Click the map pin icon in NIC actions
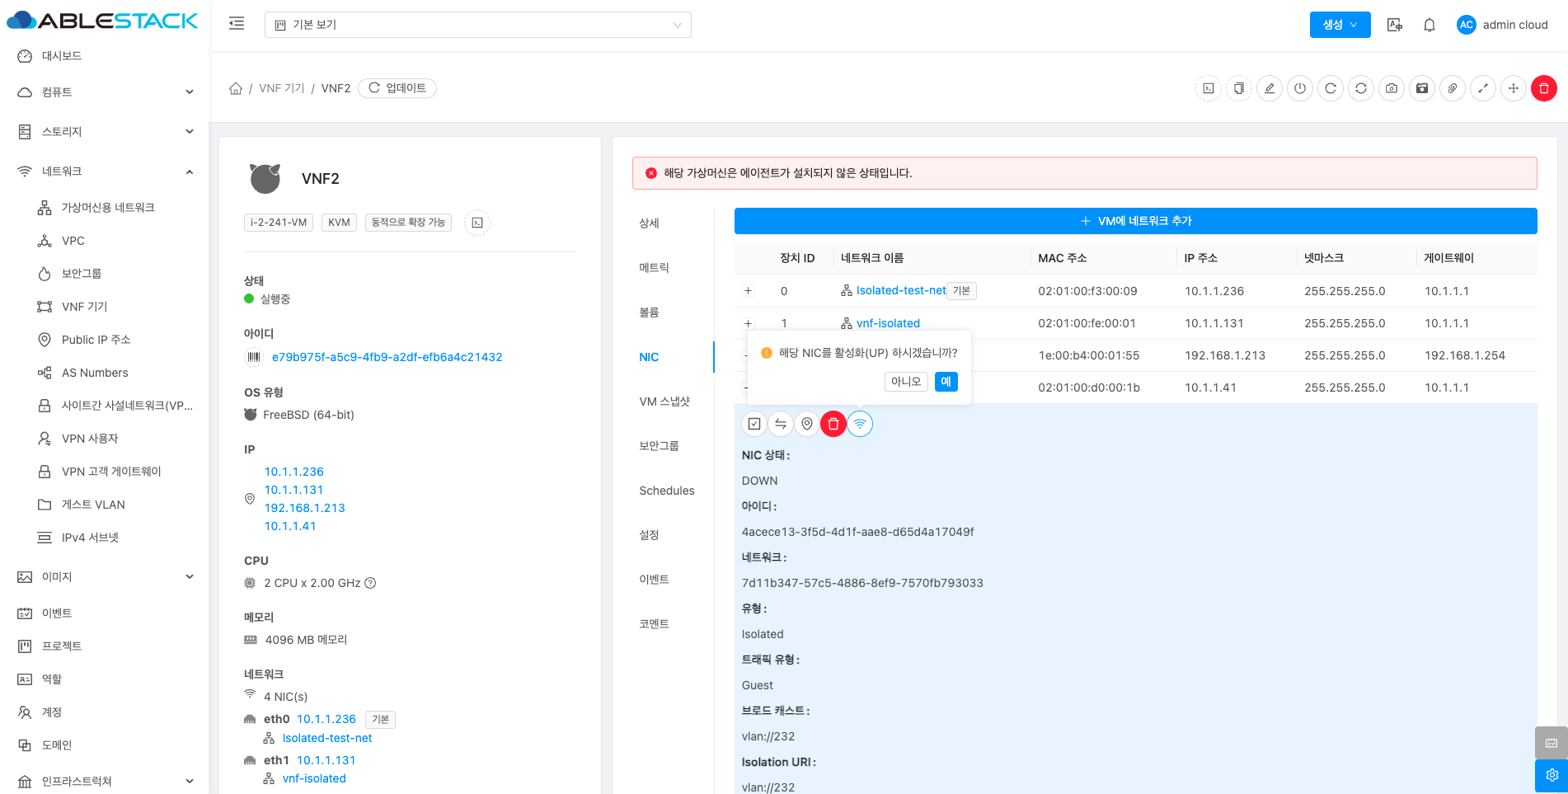This screenshot has height=794, width=1568. [x=807, y=424]
